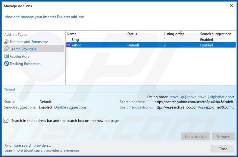Open Toolbars and Extensions category

pos(29,42)
